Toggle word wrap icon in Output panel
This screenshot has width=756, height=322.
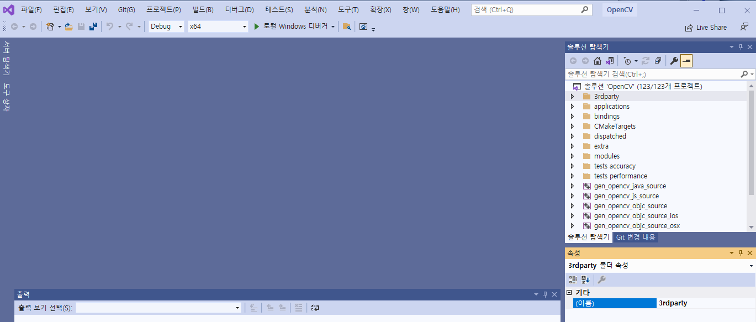point(315,308)
